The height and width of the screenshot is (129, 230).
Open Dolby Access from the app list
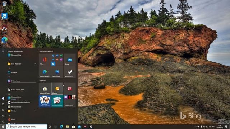(22, 81)
